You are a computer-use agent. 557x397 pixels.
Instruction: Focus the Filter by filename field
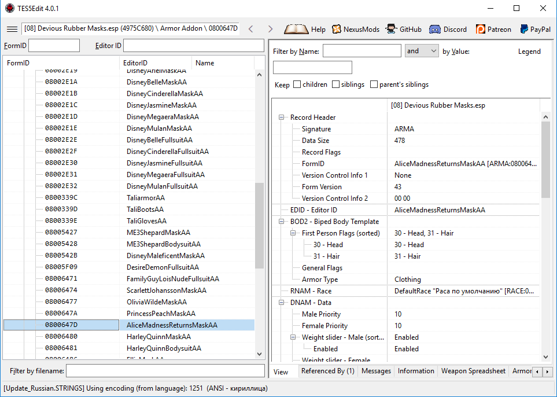click(x=165, y=371)
